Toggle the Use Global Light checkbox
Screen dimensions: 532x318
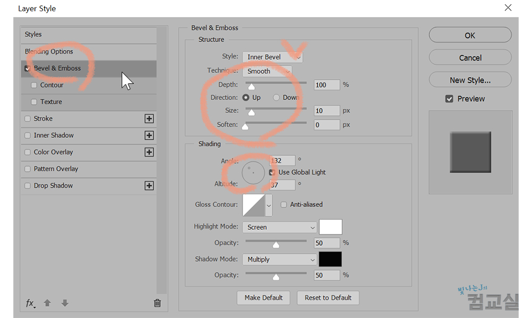point(272,172)
